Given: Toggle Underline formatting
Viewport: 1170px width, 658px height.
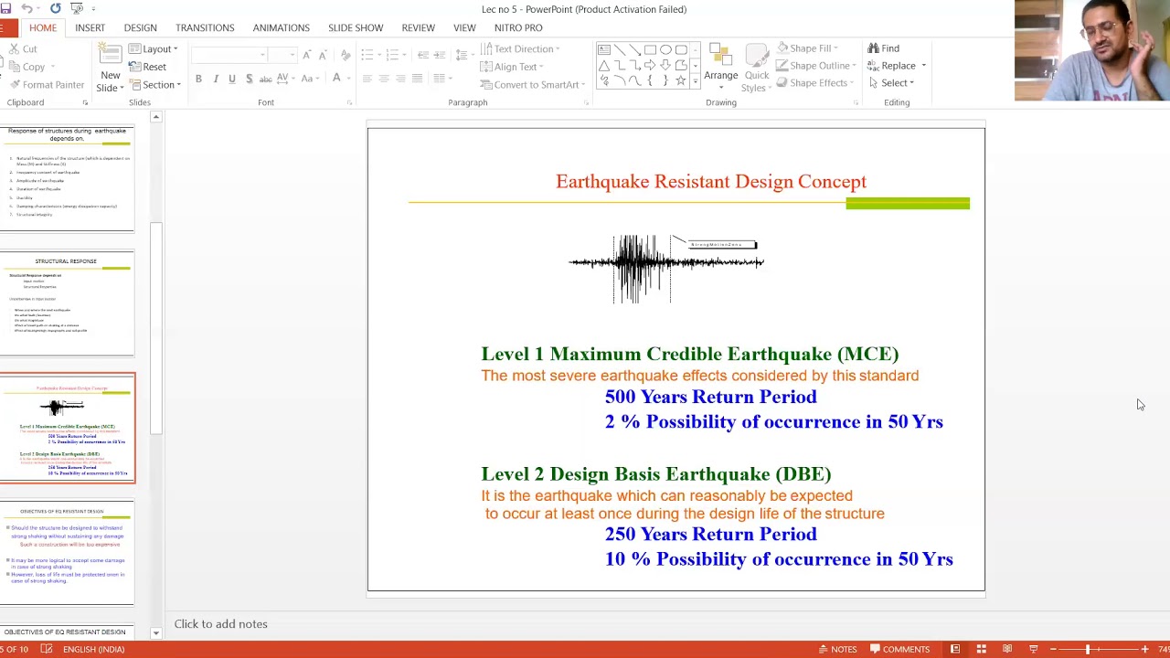Looking at the screenshot, I should pyautogui.click(x=232, y=79).
